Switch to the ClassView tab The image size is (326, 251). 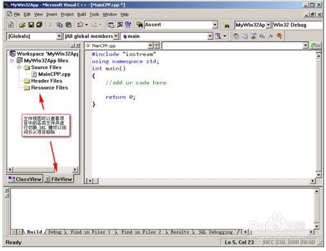coord(25,179)
